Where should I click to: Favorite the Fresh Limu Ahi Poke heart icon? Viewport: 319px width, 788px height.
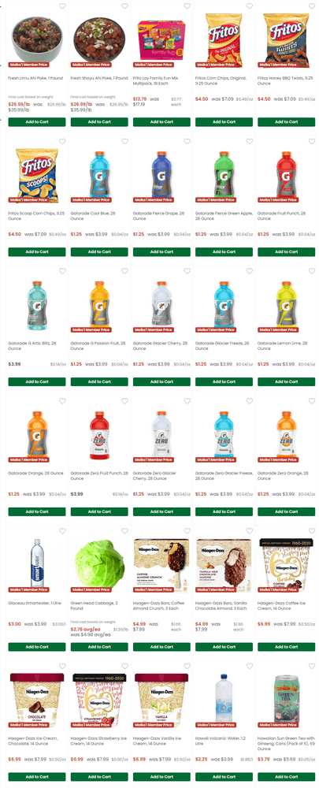[62, 6]
